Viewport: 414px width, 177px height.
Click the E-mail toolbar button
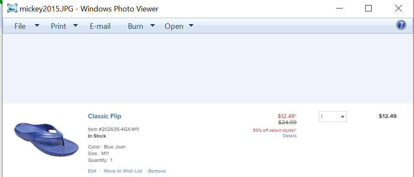[100, 26]
